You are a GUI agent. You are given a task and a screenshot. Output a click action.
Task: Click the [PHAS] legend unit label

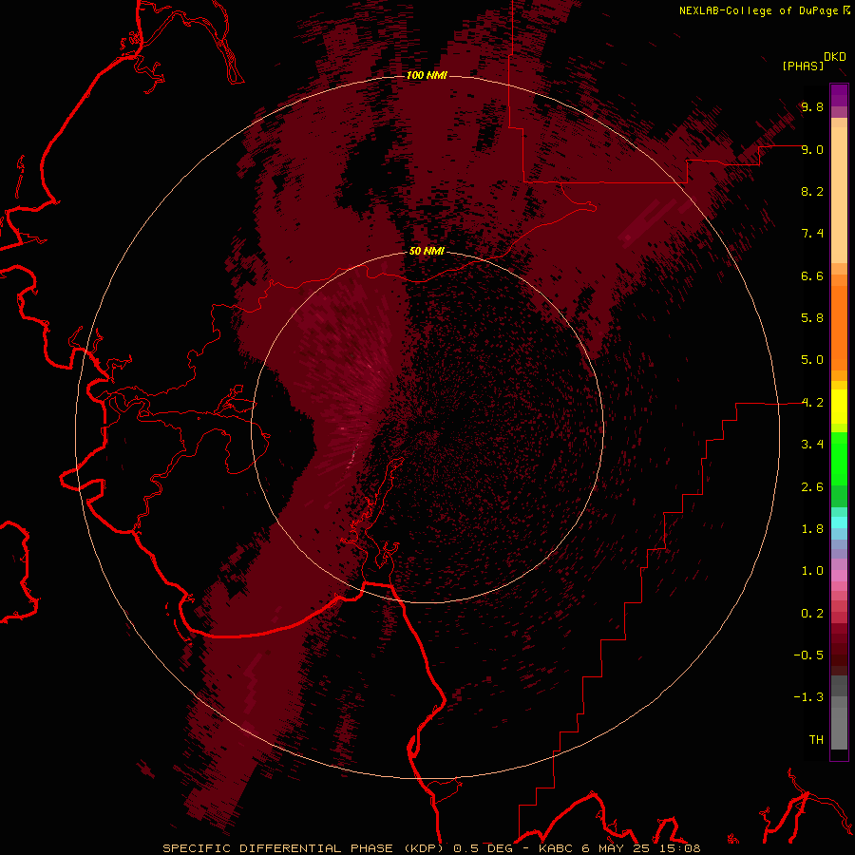coord(803,66)
